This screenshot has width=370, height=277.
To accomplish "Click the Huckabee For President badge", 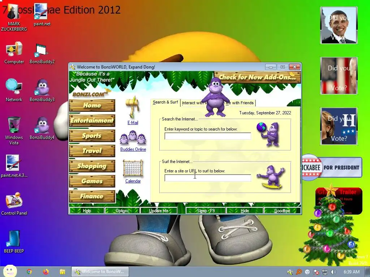I will tap(332, 167).
